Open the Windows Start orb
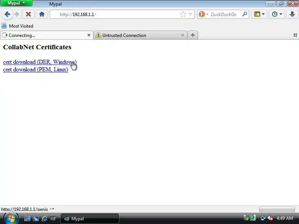The height and width of the screenshot is (224, 299). [11, 218]
